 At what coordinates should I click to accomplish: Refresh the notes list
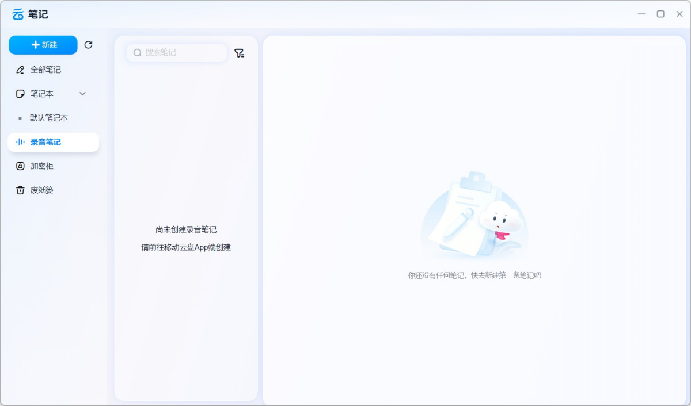[x=88, y=45]
